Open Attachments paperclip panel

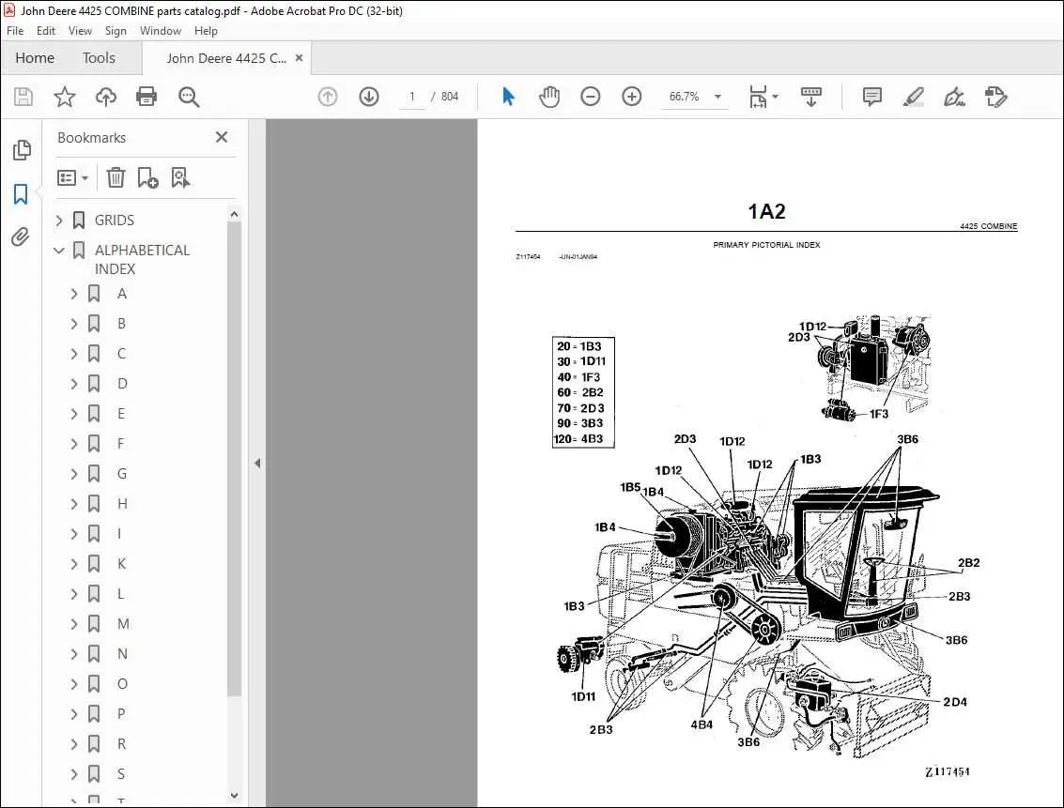click(x=21, y=236)
